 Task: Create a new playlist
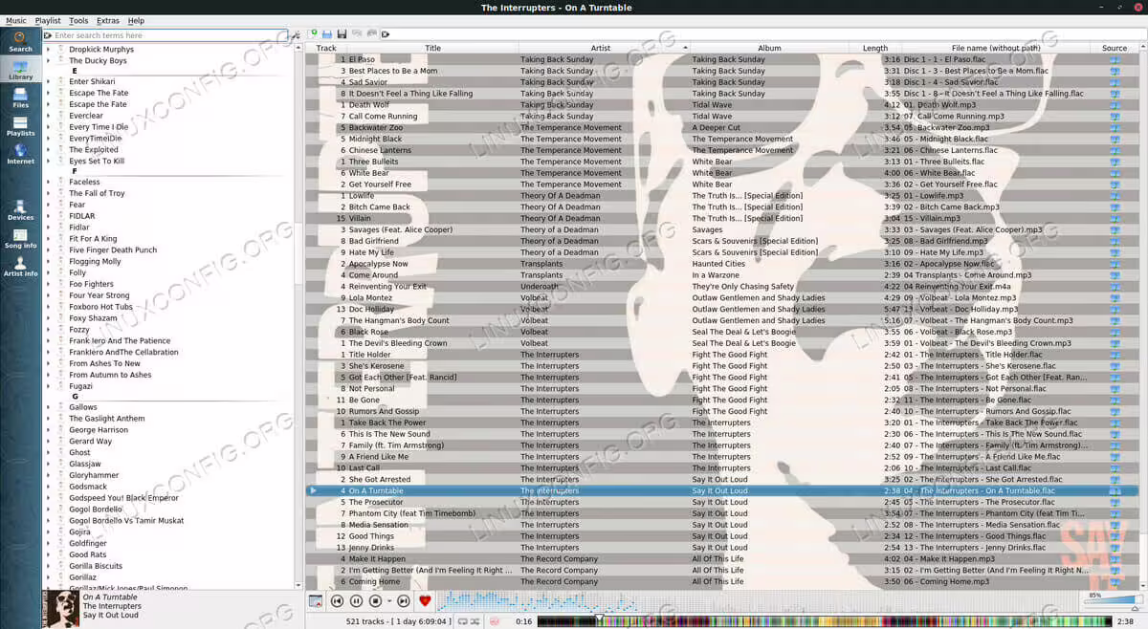314,34
